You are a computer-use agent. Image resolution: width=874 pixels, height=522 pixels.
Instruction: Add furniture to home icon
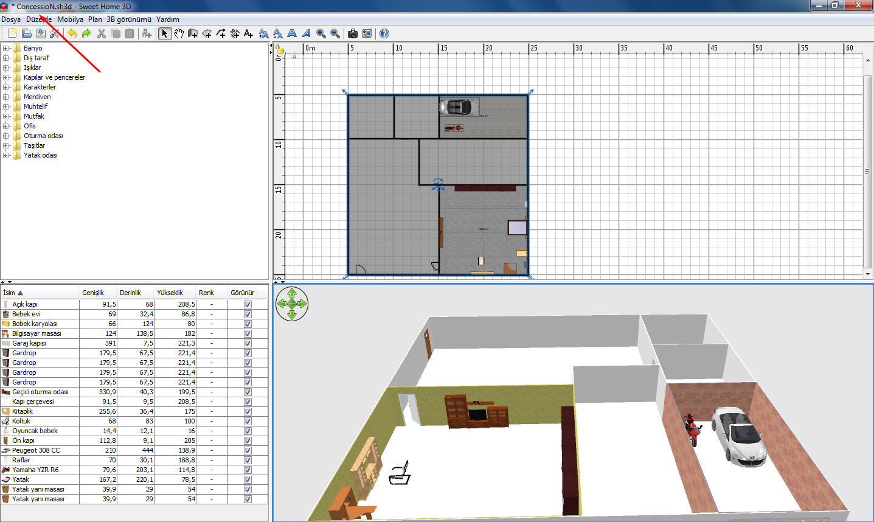(x=147, y=33)
